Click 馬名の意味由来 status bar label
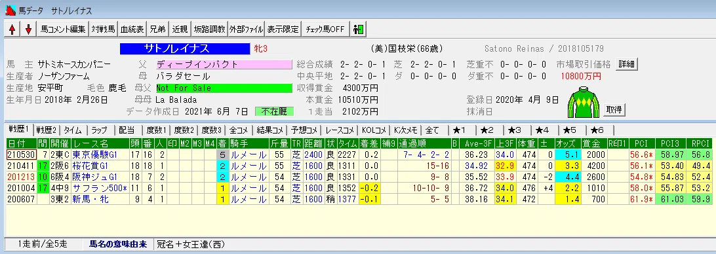 118,244
